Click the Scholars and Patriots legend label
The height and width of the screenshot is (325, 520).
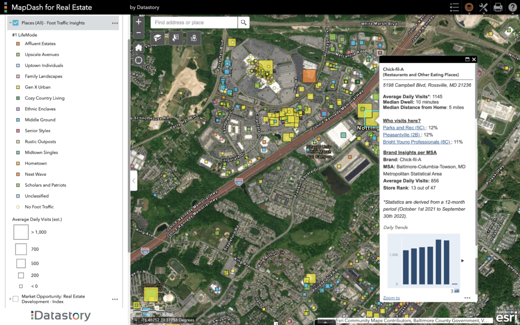45,185
